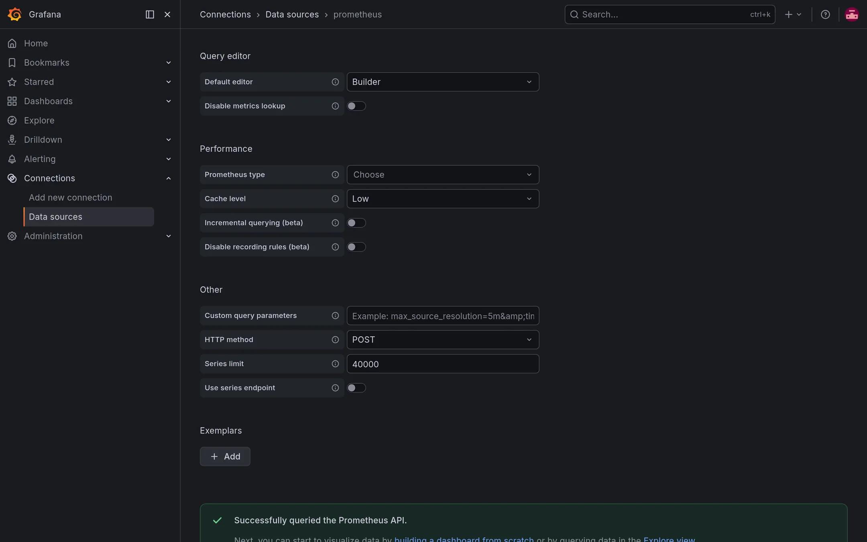
Task: Open the HTTP method POST dropdown
Action: click(x=443, y=340)
